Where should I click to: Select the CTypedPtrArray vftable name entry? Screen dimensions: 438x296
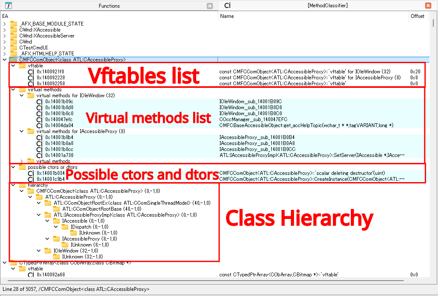pos(279,275)
